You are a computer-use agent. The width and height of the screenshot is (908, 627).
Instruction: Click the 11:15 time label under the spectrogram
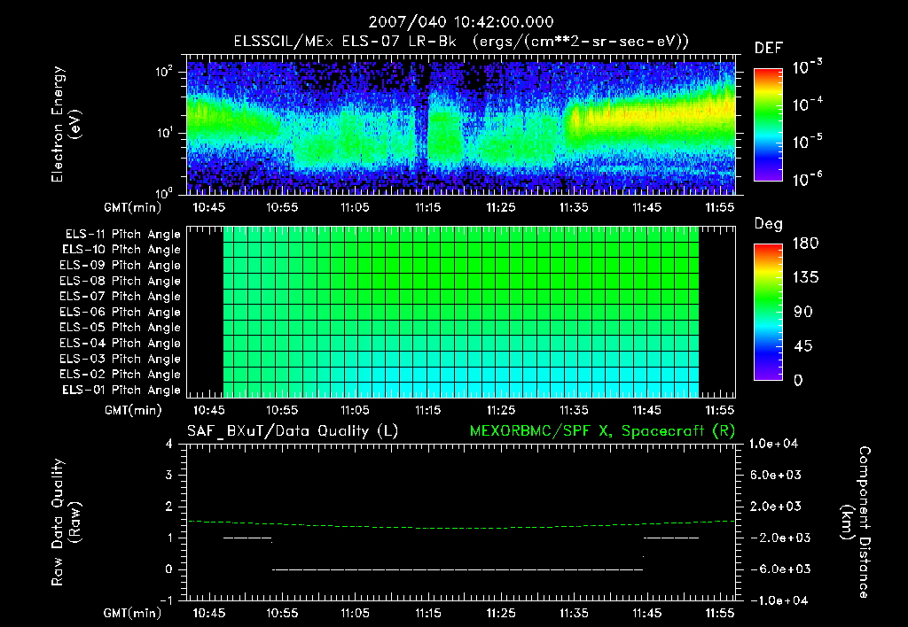point(428,207)
